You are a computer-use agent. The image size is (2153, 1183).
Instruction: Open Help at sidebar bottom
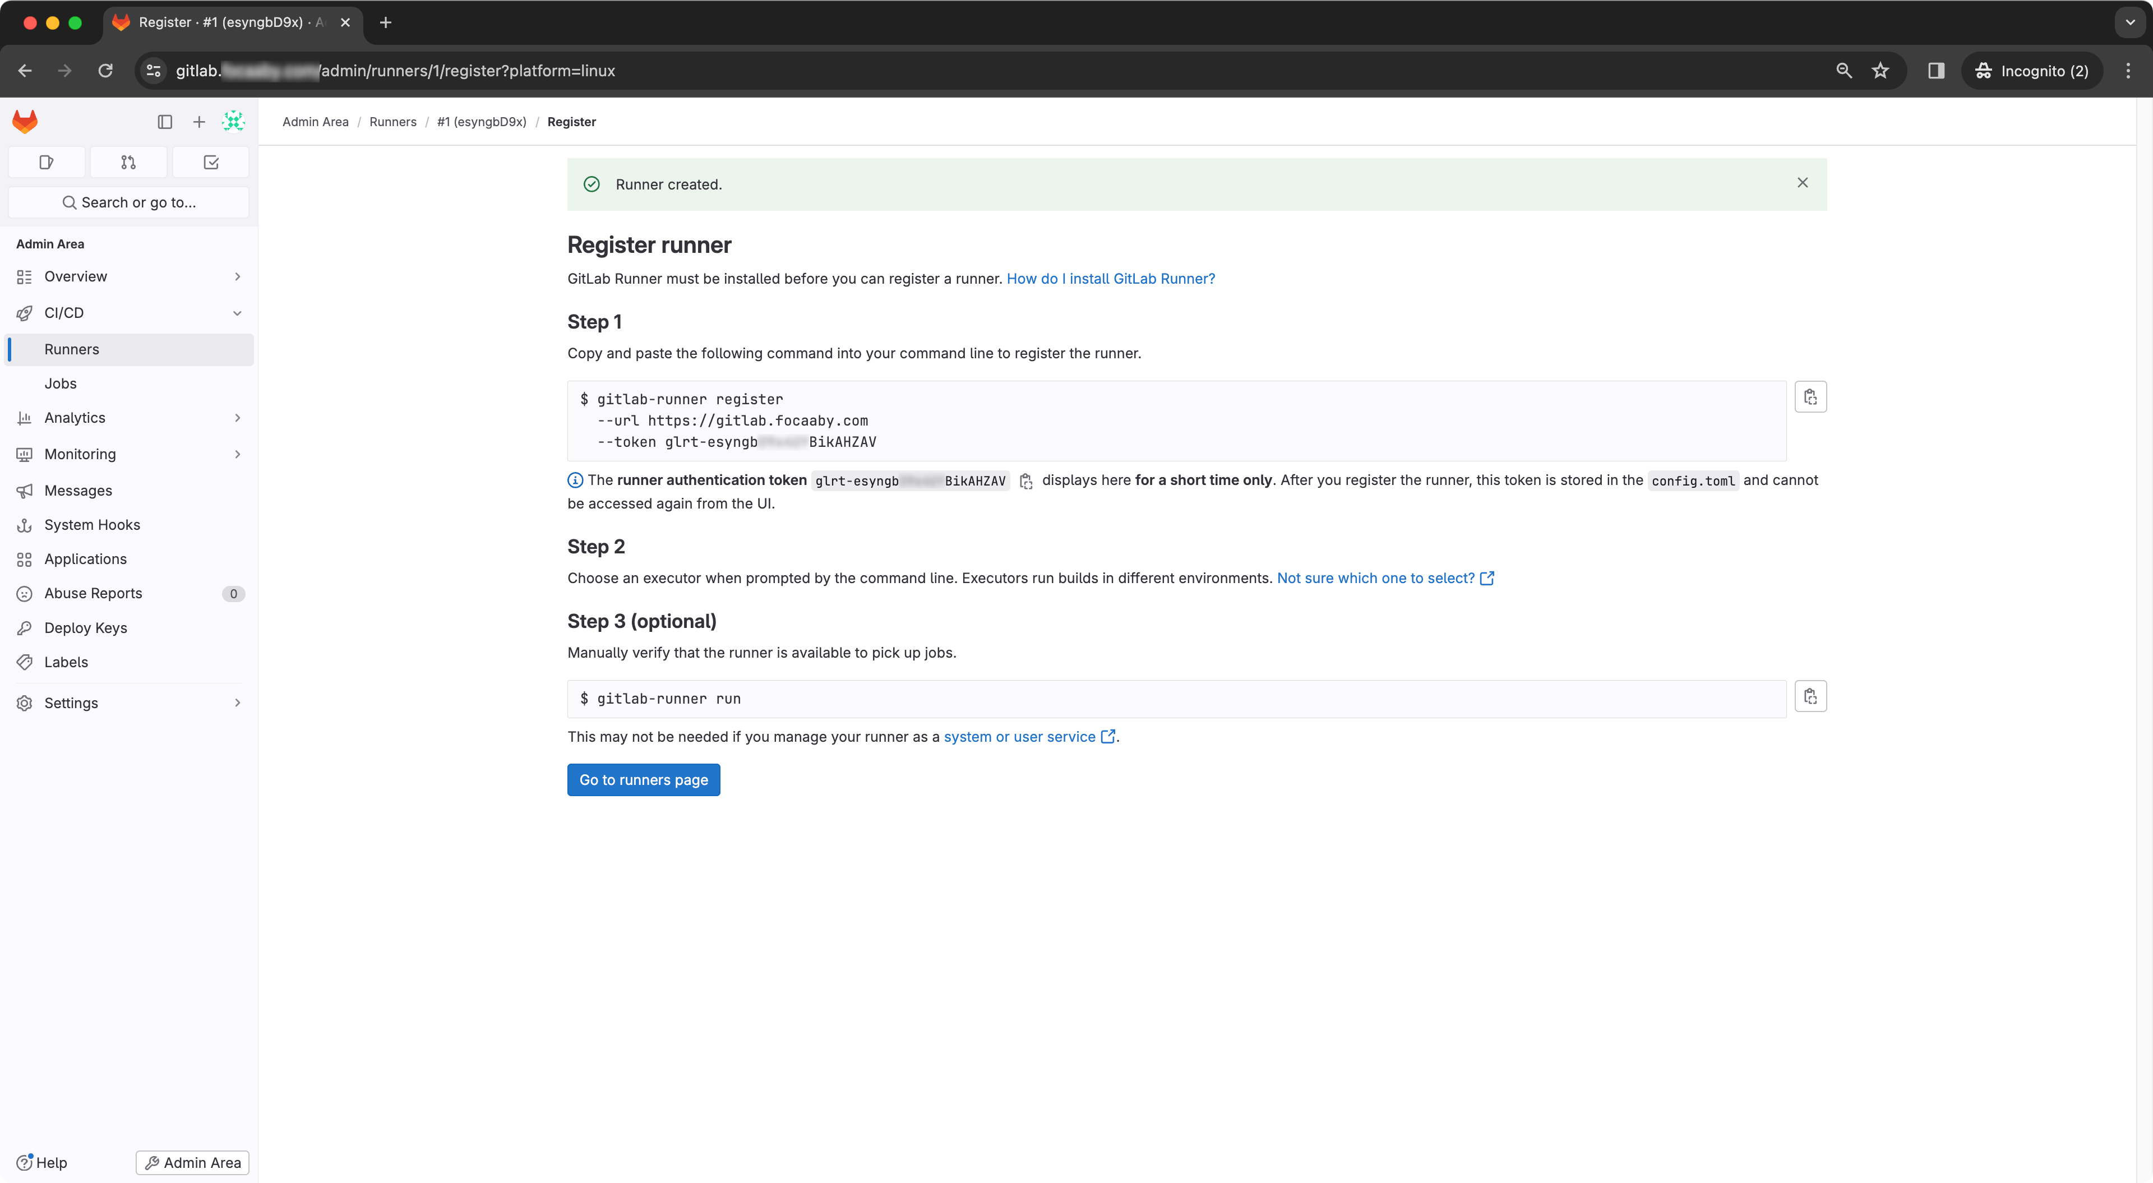point(42,1162)
